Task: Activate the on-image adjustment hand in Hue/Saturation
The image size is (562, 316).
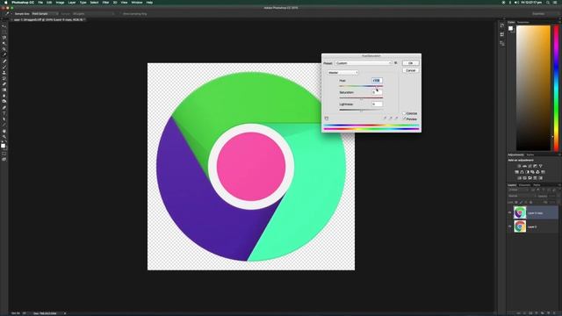Action: tap(327, 118)
